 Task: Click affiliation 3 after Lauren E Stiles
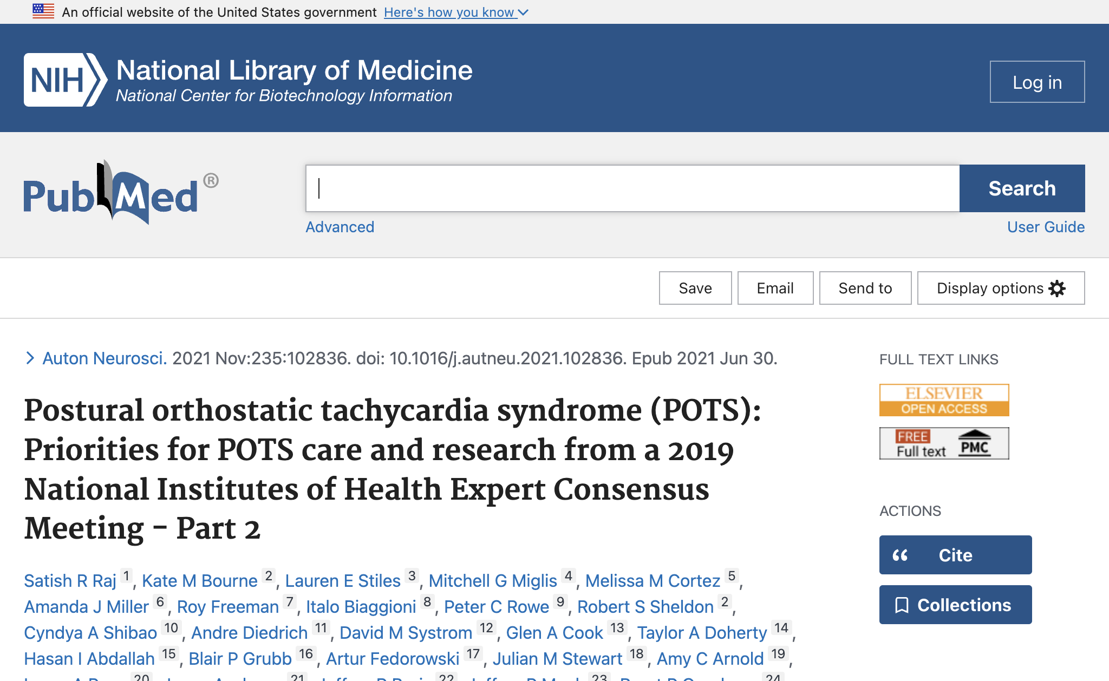[412, 575]
